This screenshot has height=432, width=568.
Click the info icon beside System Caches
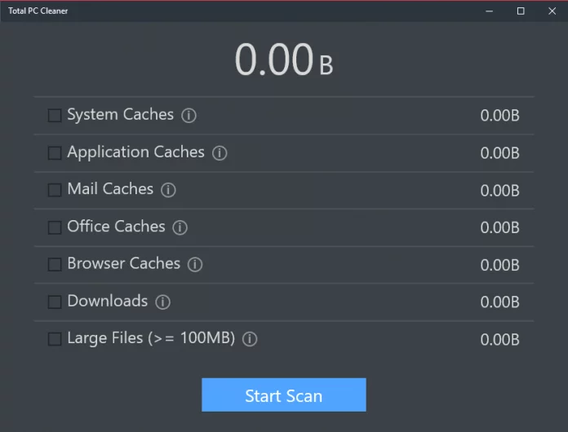[189, 116]
